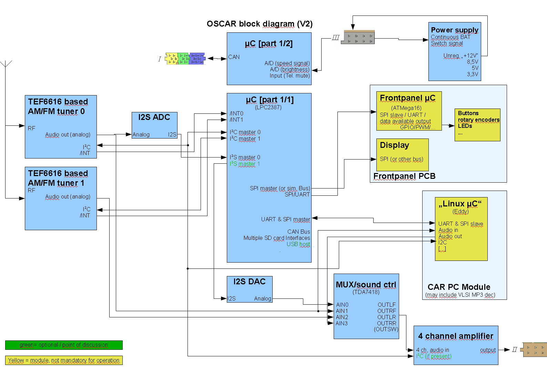Click the (ATMega16) label

coord(406,108)
